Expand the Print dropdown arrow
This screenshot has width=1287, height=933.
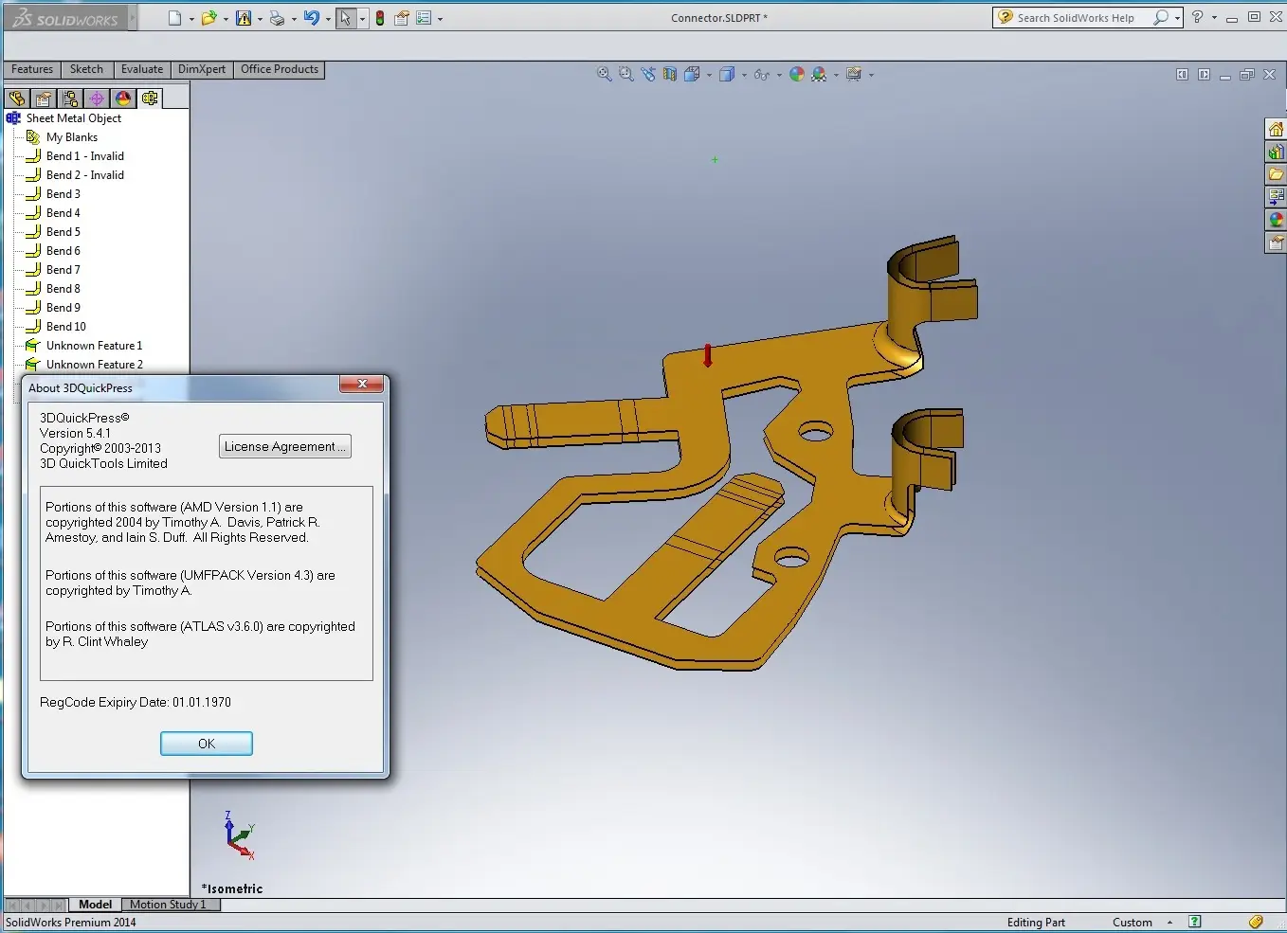pyautogui.click(x=294, y=19)
